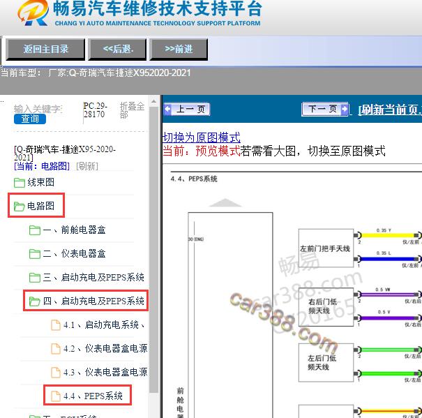Click 折叠全部 to collapse all
The image size is (422, 418).
coord(132,110)
